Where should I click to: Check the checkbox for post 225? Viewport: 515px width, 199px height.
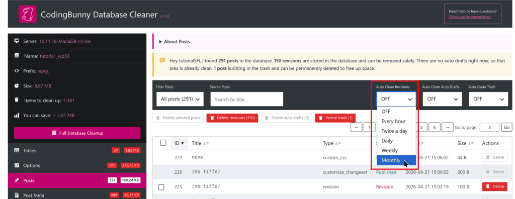161,187
